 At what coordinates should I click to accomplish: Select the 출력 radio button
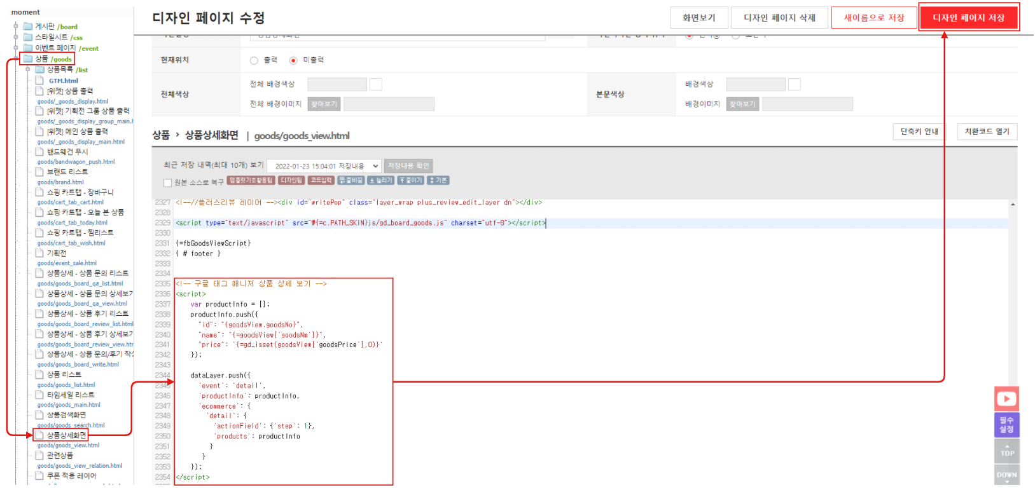(x=254, y=60)
